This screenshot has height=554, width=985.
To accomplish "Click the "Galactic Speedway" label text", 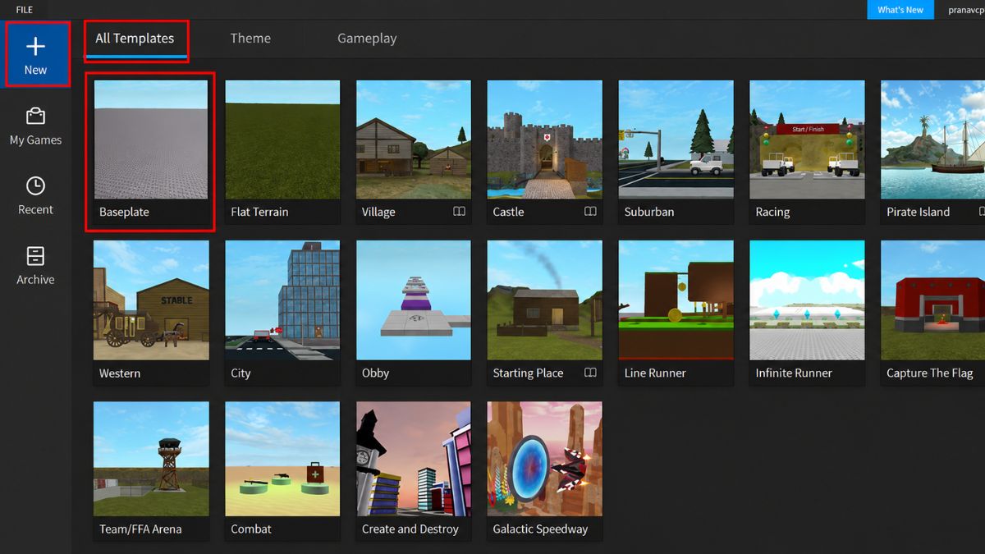I will (x=540, y=529).
